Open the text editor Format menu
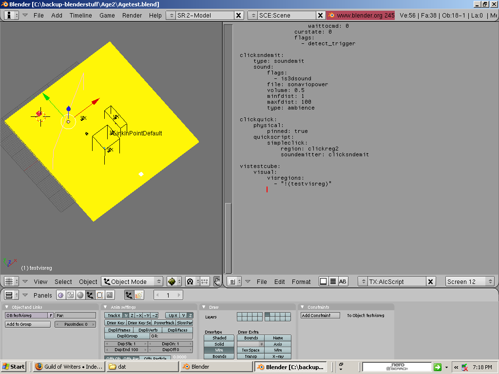 (x=301, y=282)
